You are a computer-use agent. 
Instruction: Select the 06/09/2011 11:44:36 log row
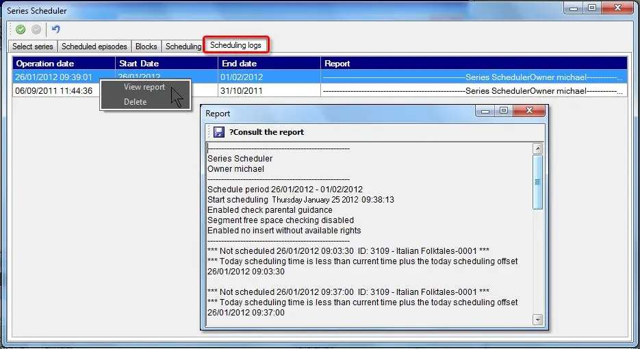click(54, 90)
